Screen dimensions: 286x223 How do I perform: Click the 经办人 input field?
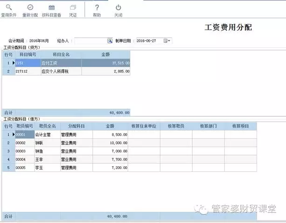tap(91, 41)
